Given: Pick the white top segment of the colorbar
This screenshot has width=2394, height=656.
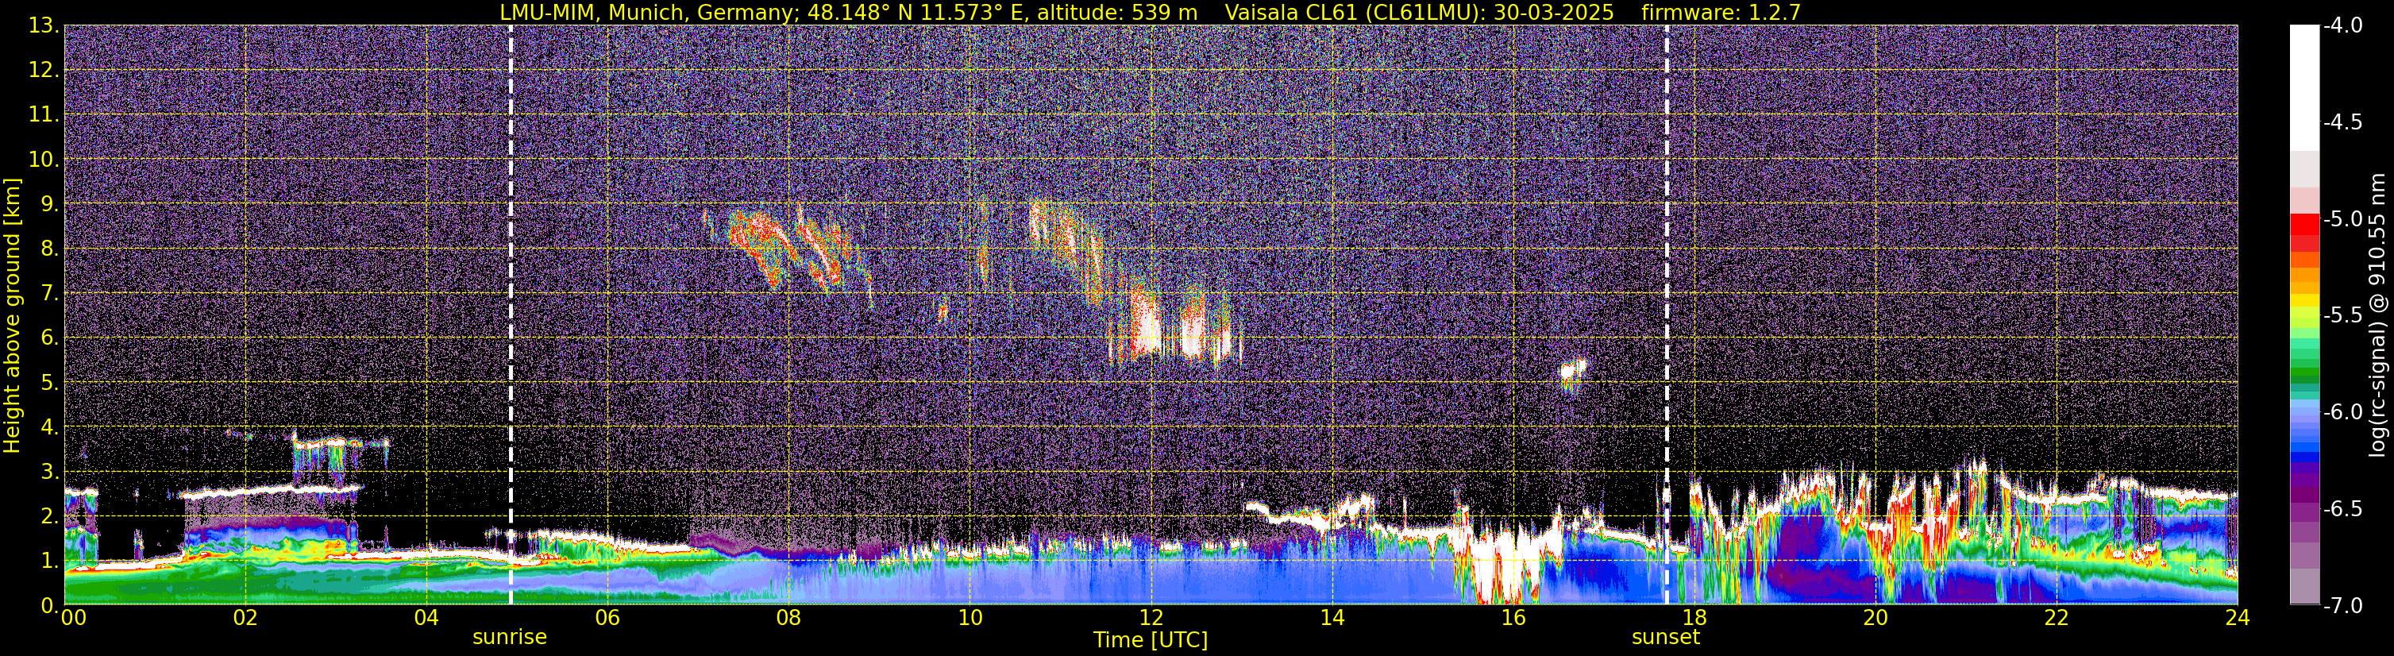Looking at the screenshot, I should (2303, 88).
